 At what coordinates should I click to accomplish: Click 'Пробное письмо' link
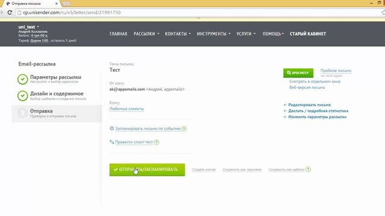[336, 71]
